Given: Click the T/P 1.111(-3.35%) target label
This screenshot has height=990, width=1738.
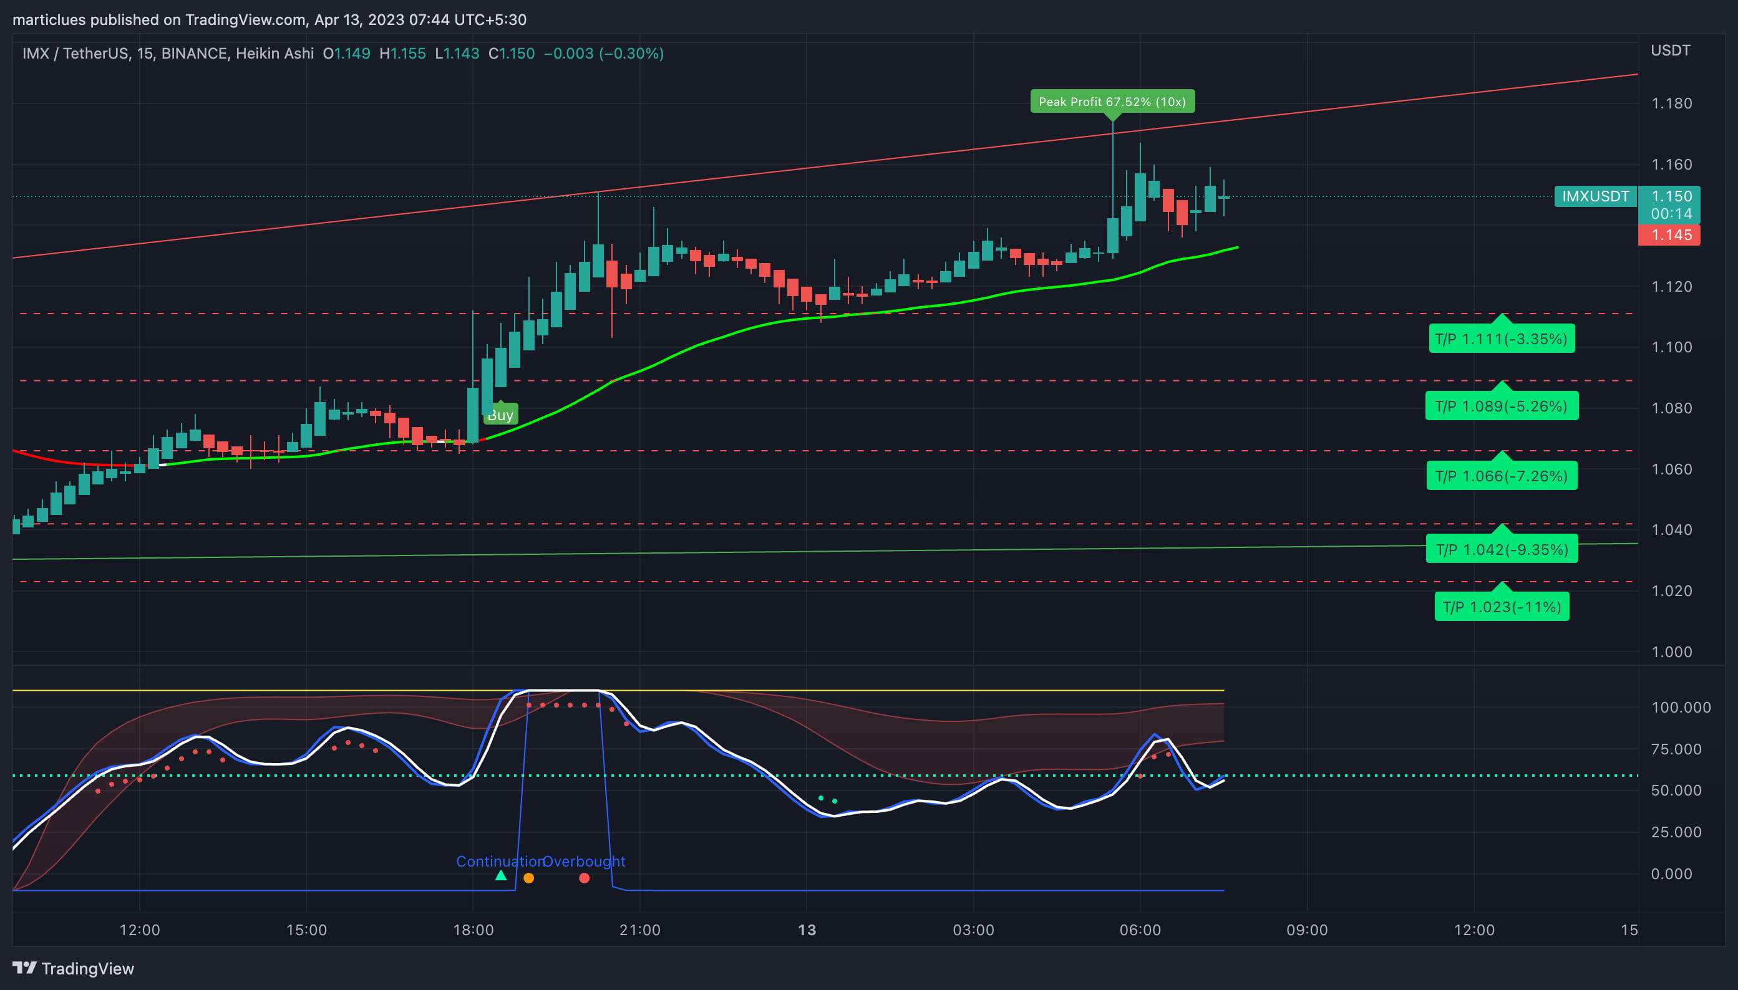Looking at the screenshot, I should point(1502,338).
